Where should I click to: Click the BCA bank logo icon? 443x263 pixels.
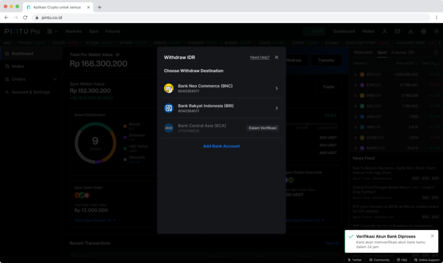169,128
